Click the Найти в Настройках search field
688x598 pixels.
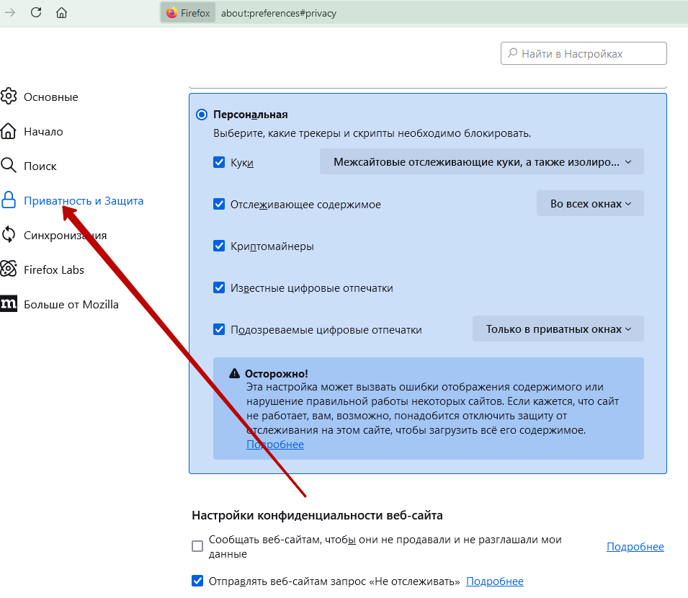coord(584,53)
